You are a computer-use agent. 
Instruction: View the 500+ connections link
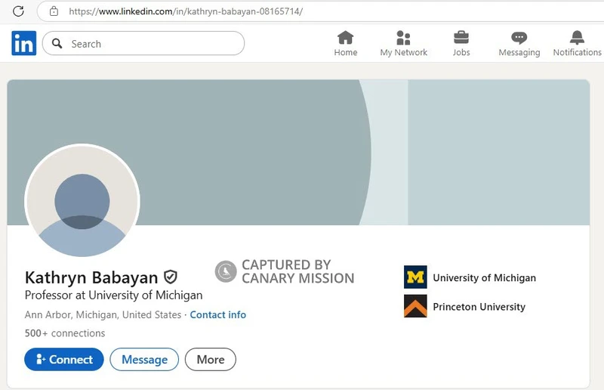65,333
